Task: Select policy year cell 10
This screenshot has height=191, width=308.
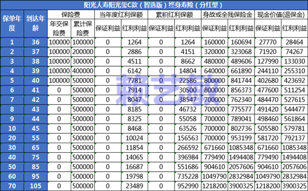Action: (x=12, y=129)
